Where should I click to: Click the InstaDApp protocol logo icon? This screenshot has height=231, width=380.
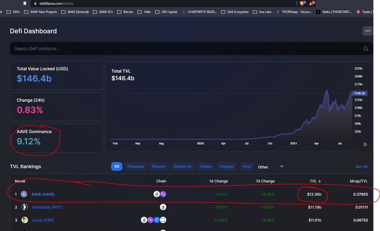(24, 207)
